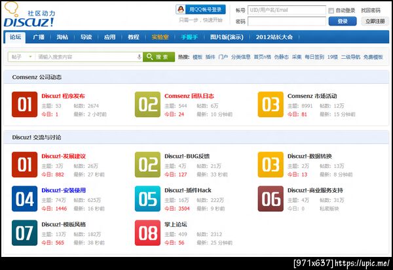Focus the search content input box
Screen dimensions: 393x270
click(x=86, y=57)
